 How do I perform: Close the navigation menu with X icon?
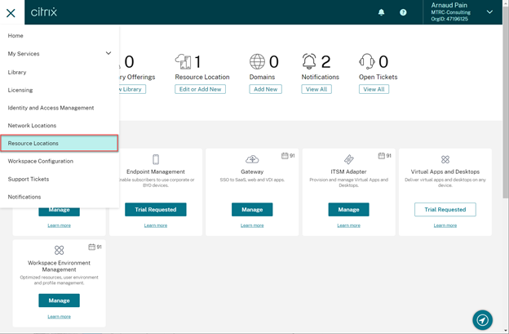point(11,12)
